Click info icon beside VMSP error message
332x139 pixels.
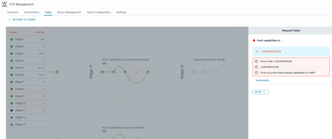point(256,73)
